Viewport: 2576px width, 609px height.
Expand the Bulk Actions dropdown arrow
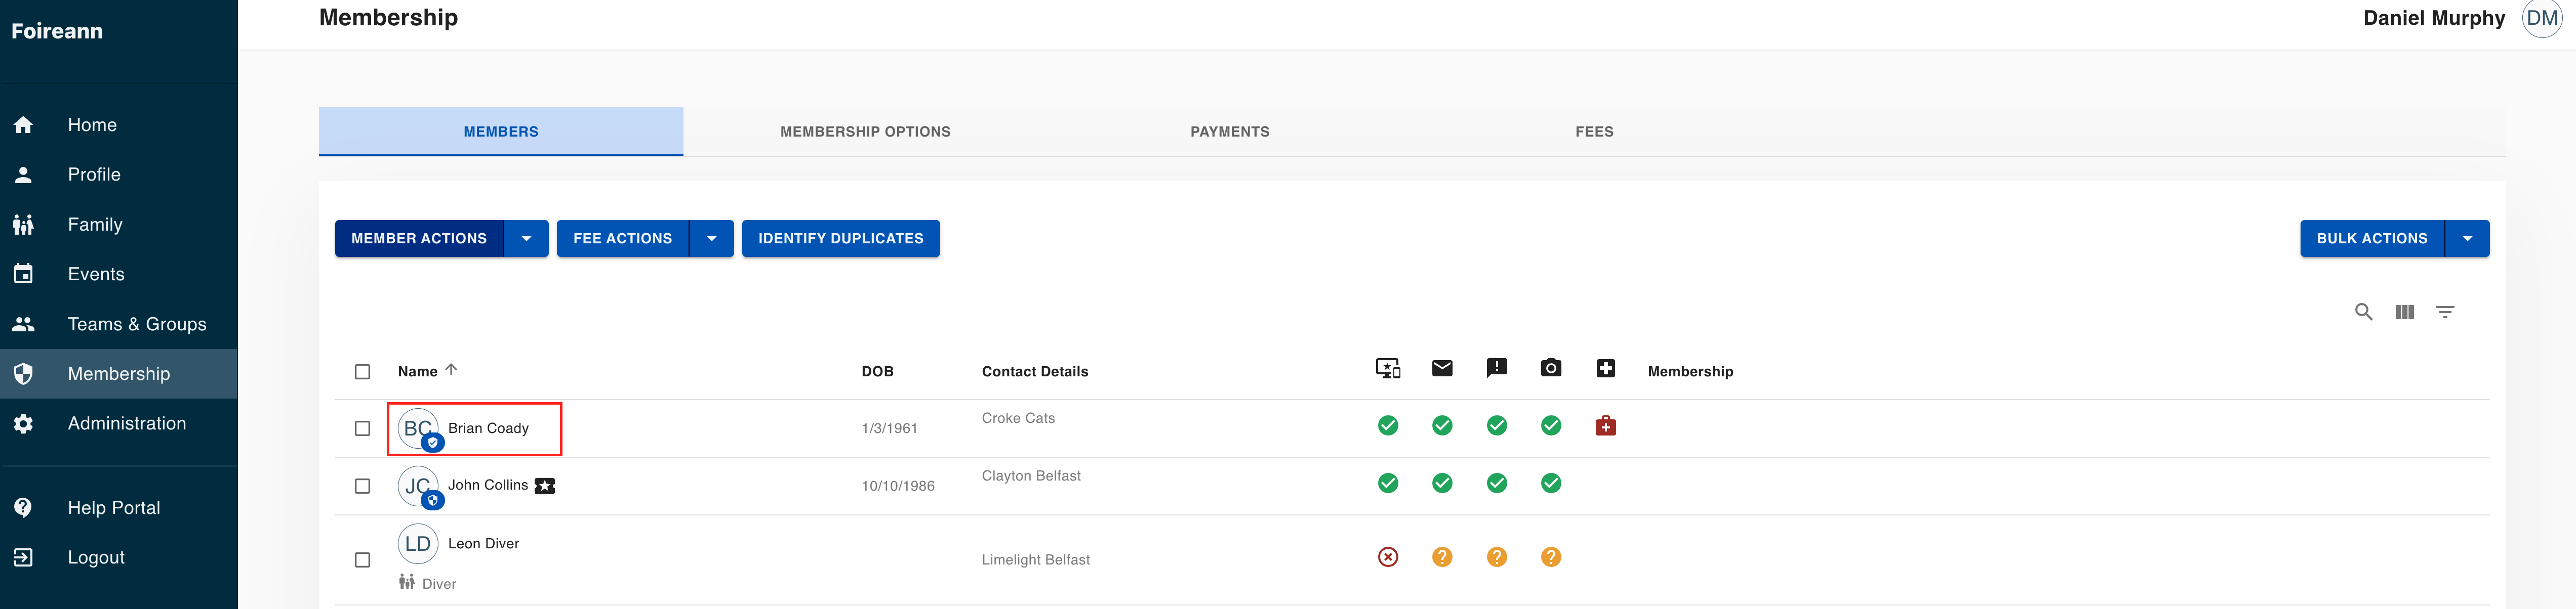2467,239
